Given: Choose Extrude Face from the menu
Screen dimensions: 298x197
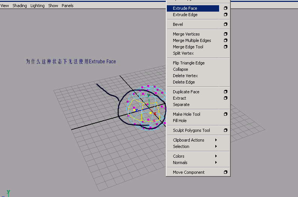Looking at the screenshot, I should [193, 8].
